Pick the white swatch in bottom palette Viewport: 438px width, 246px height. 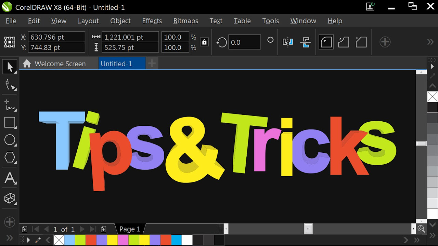(x=187, y=240)
